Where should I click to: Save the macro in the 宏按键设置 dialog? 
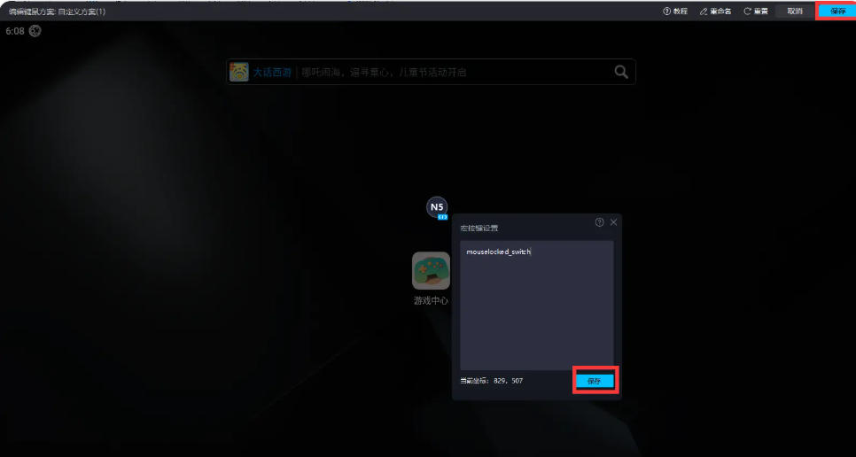click(x=595, y=381)
